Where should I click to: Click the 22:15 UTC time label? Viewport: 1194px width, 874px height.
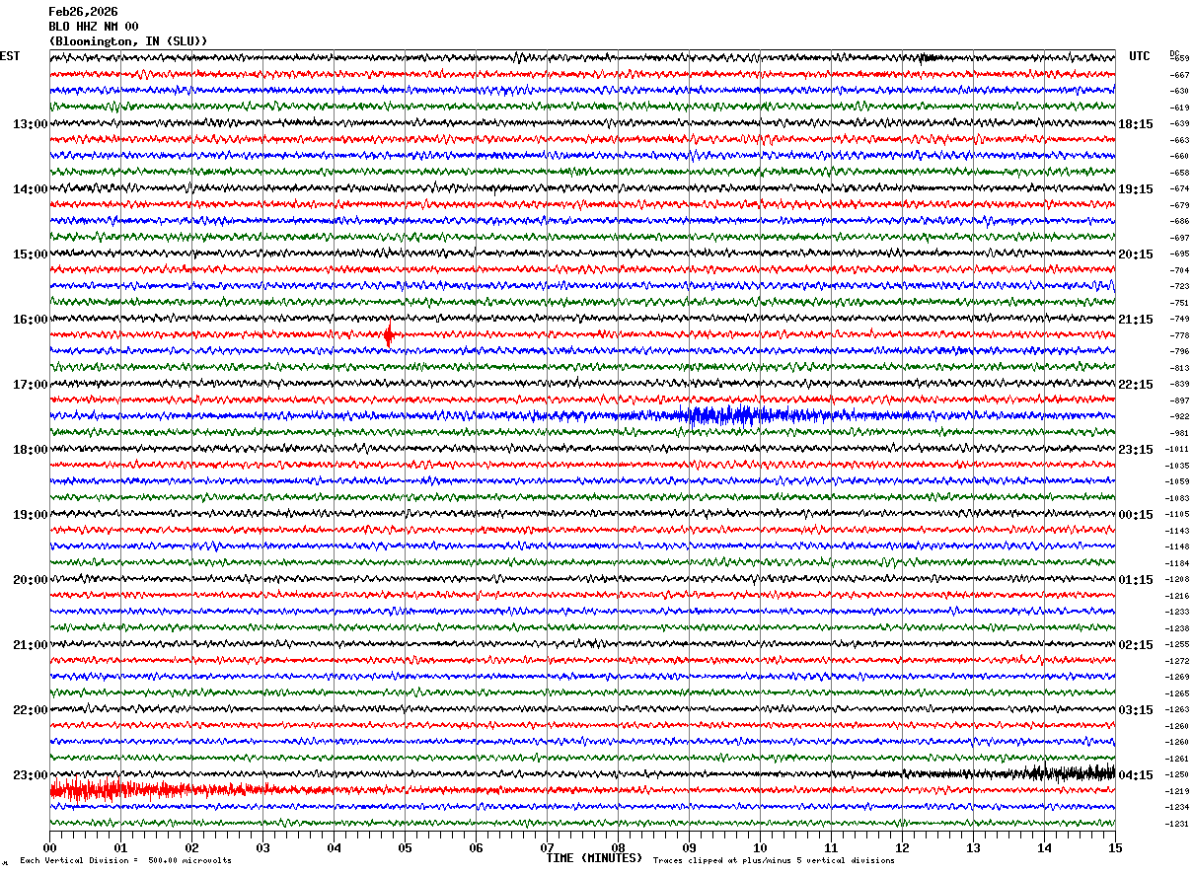(1136, 385)
